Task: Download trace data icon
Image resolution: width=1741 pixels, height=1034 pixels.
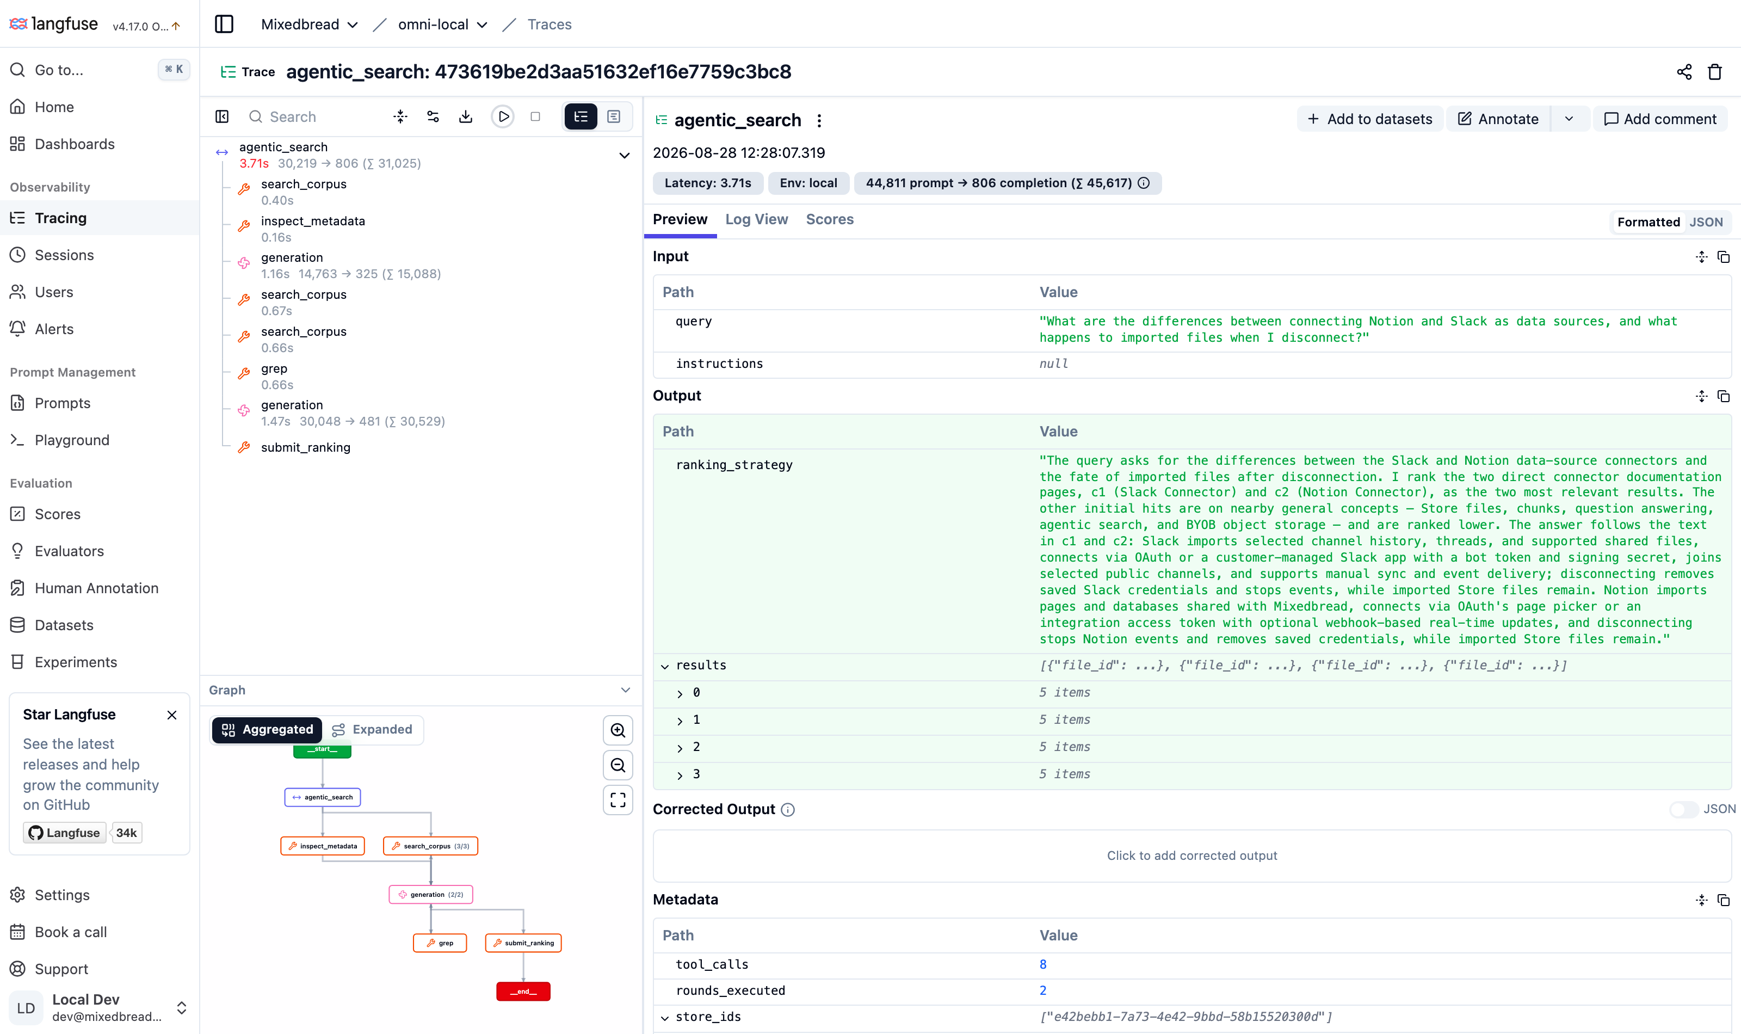Action: tap(466, 116)
